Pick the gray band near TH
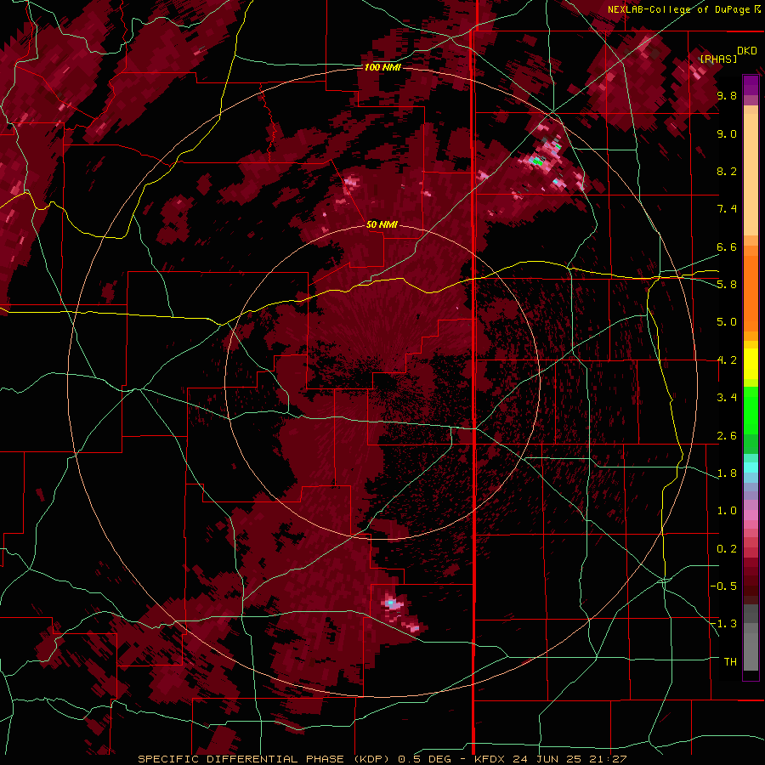Image resolution: width=765 pixels, height=765 pixels. point(751,649)
